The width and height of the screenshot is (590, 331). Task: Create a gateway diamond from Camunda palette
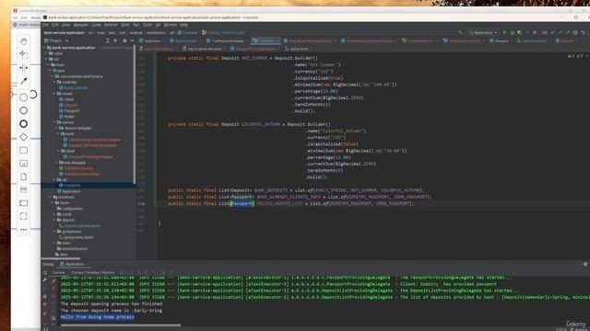click(x=23, y=137)
